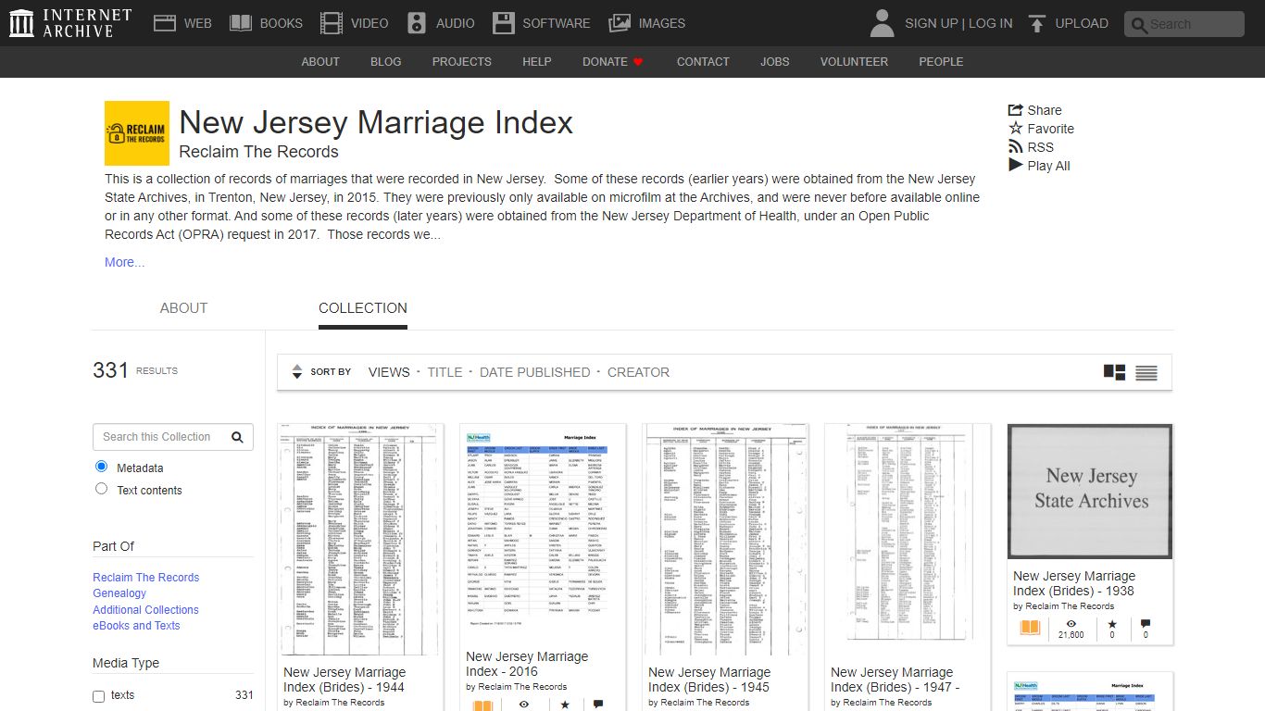Viewport: 1265px width, 711px height.
Task: Click the Search this Collection field
Action: coord(173,437)
